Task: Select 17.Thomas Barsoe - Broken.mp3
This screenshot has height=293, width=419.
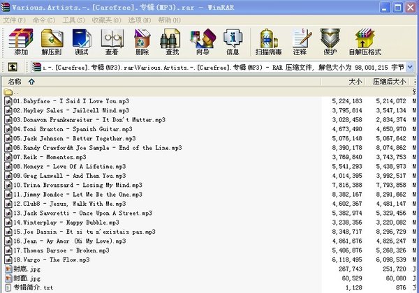Action: tap(61, 250)
